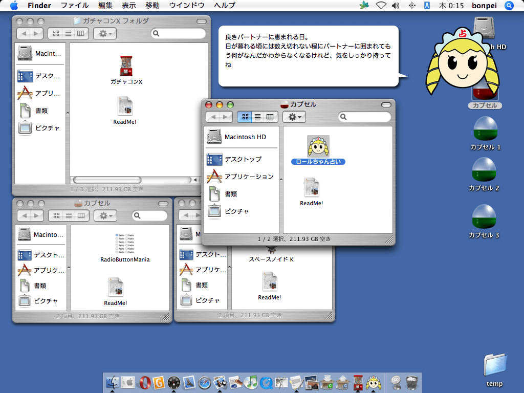Open Opera from the Dock
This screenshot has height=393, width=524.
click(x=145, y=382)
